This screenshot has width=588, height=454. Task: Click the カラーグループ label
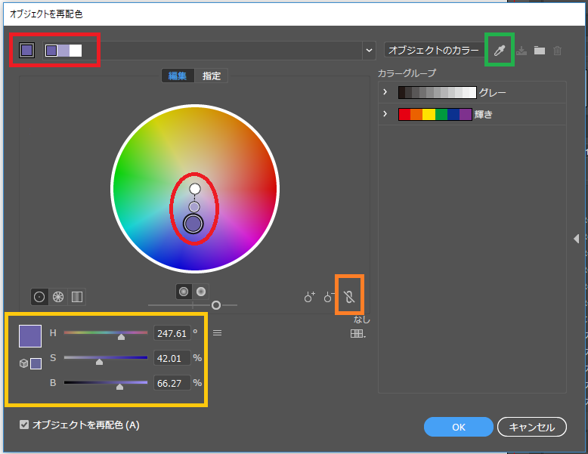(x=407, y=73)
